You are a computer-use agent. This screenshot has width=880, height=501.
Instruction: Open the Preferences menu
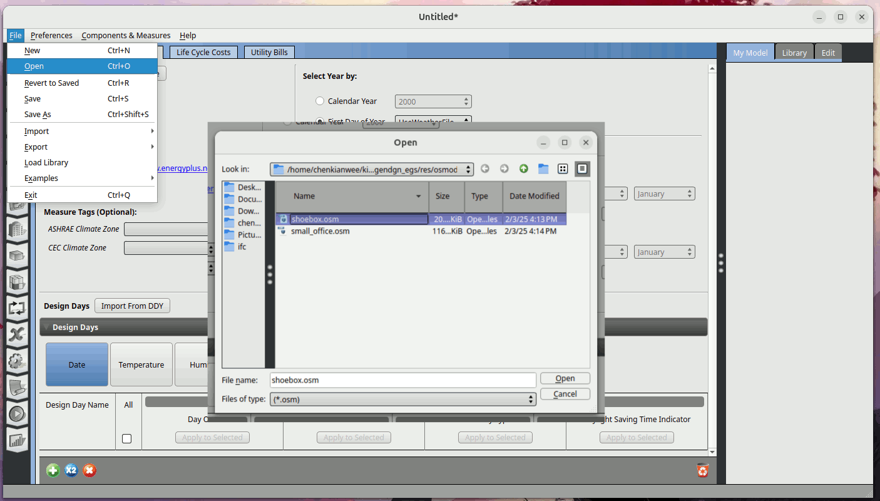tap(51, 36)
